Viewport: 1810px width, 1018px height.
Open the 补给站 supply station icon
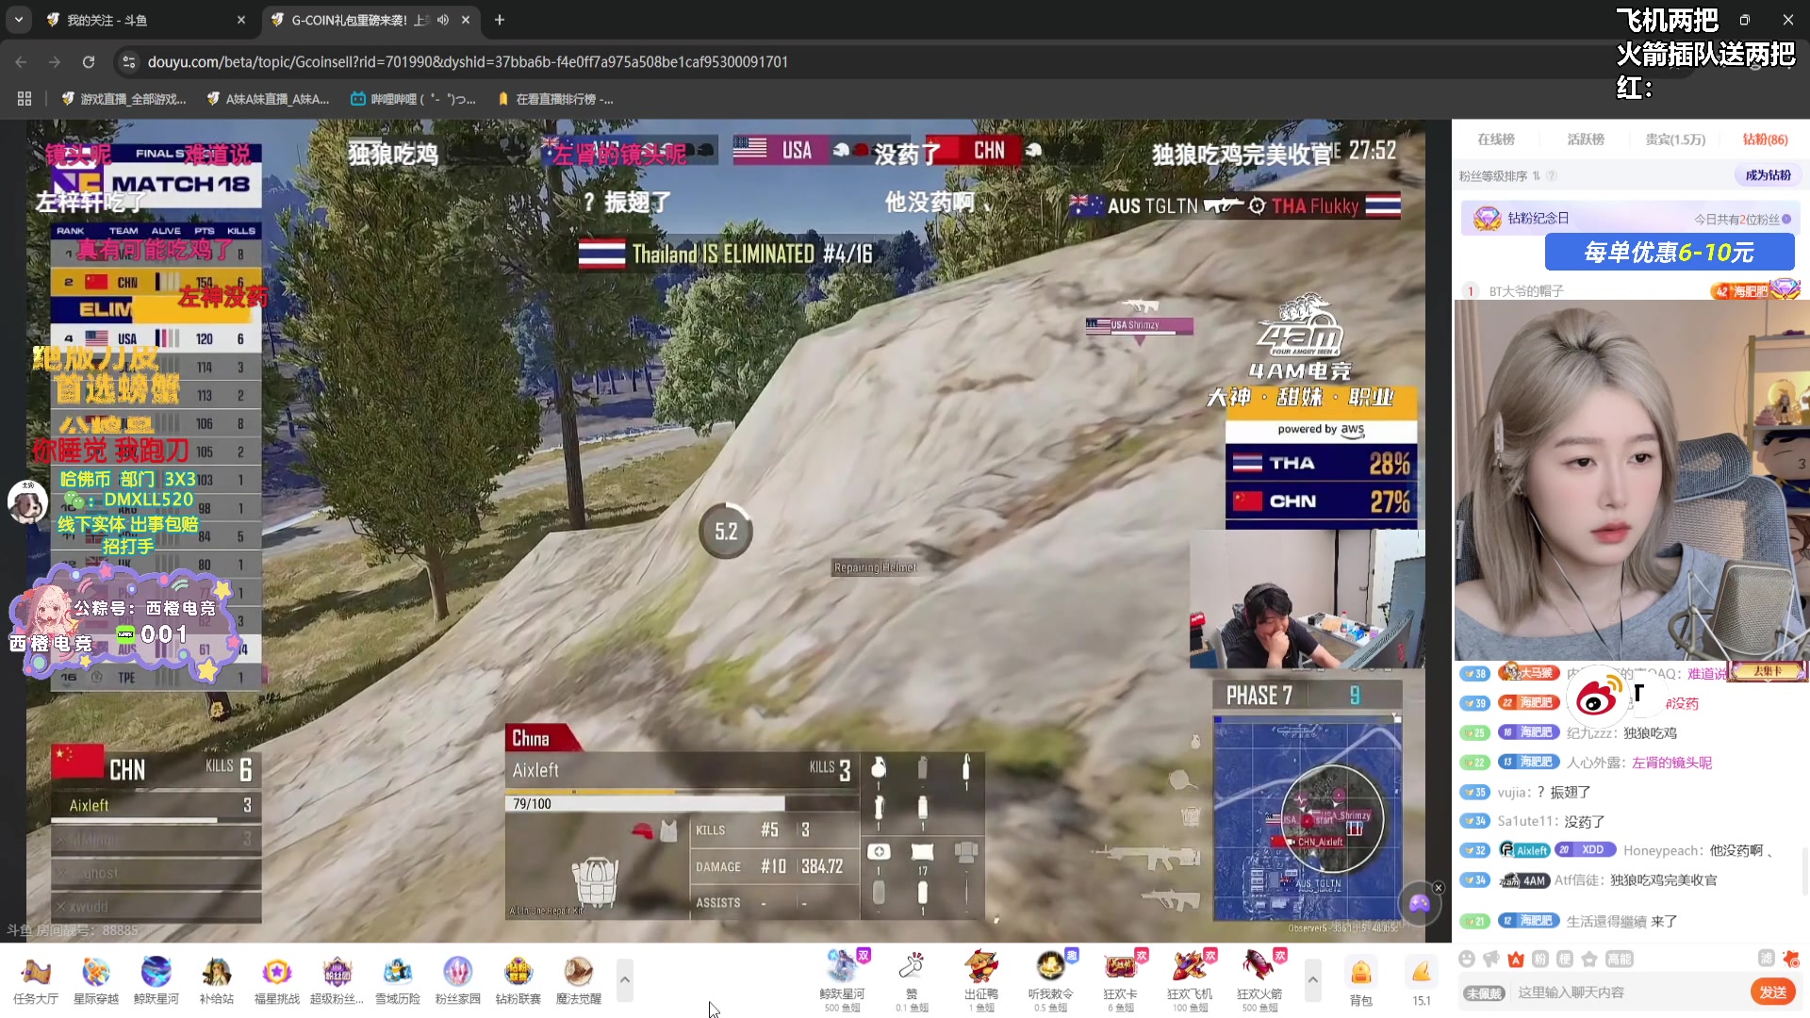217,980
